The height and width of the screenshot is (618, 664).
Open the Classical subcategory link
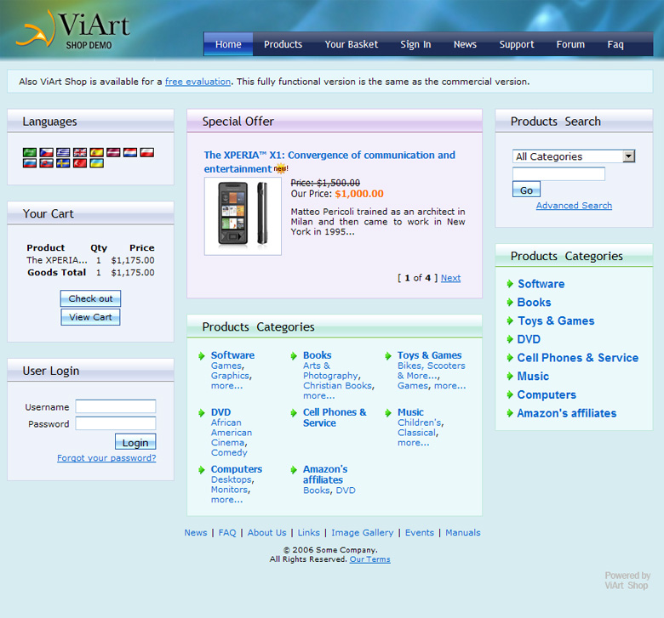416,433
